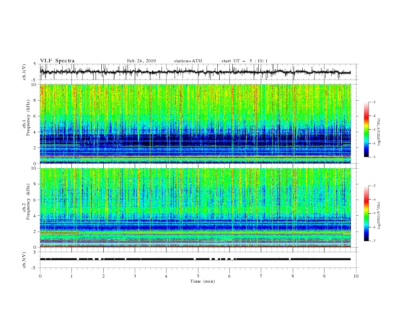Click the "10" tick on the time axis
401x310 pixels.
[x=356, y=276]
